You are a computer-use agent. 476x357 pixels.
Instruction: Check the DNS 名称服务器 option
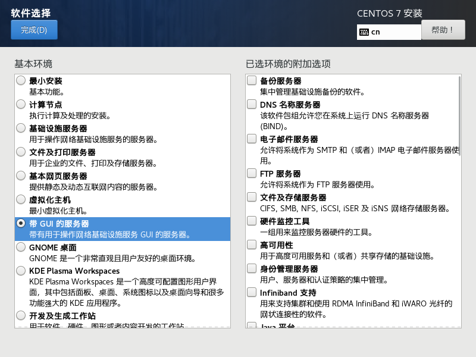250,104
